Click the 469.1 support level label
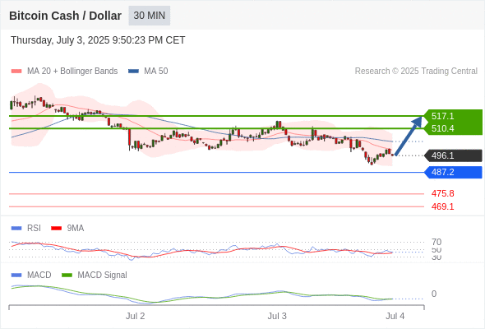 point(442,206)
